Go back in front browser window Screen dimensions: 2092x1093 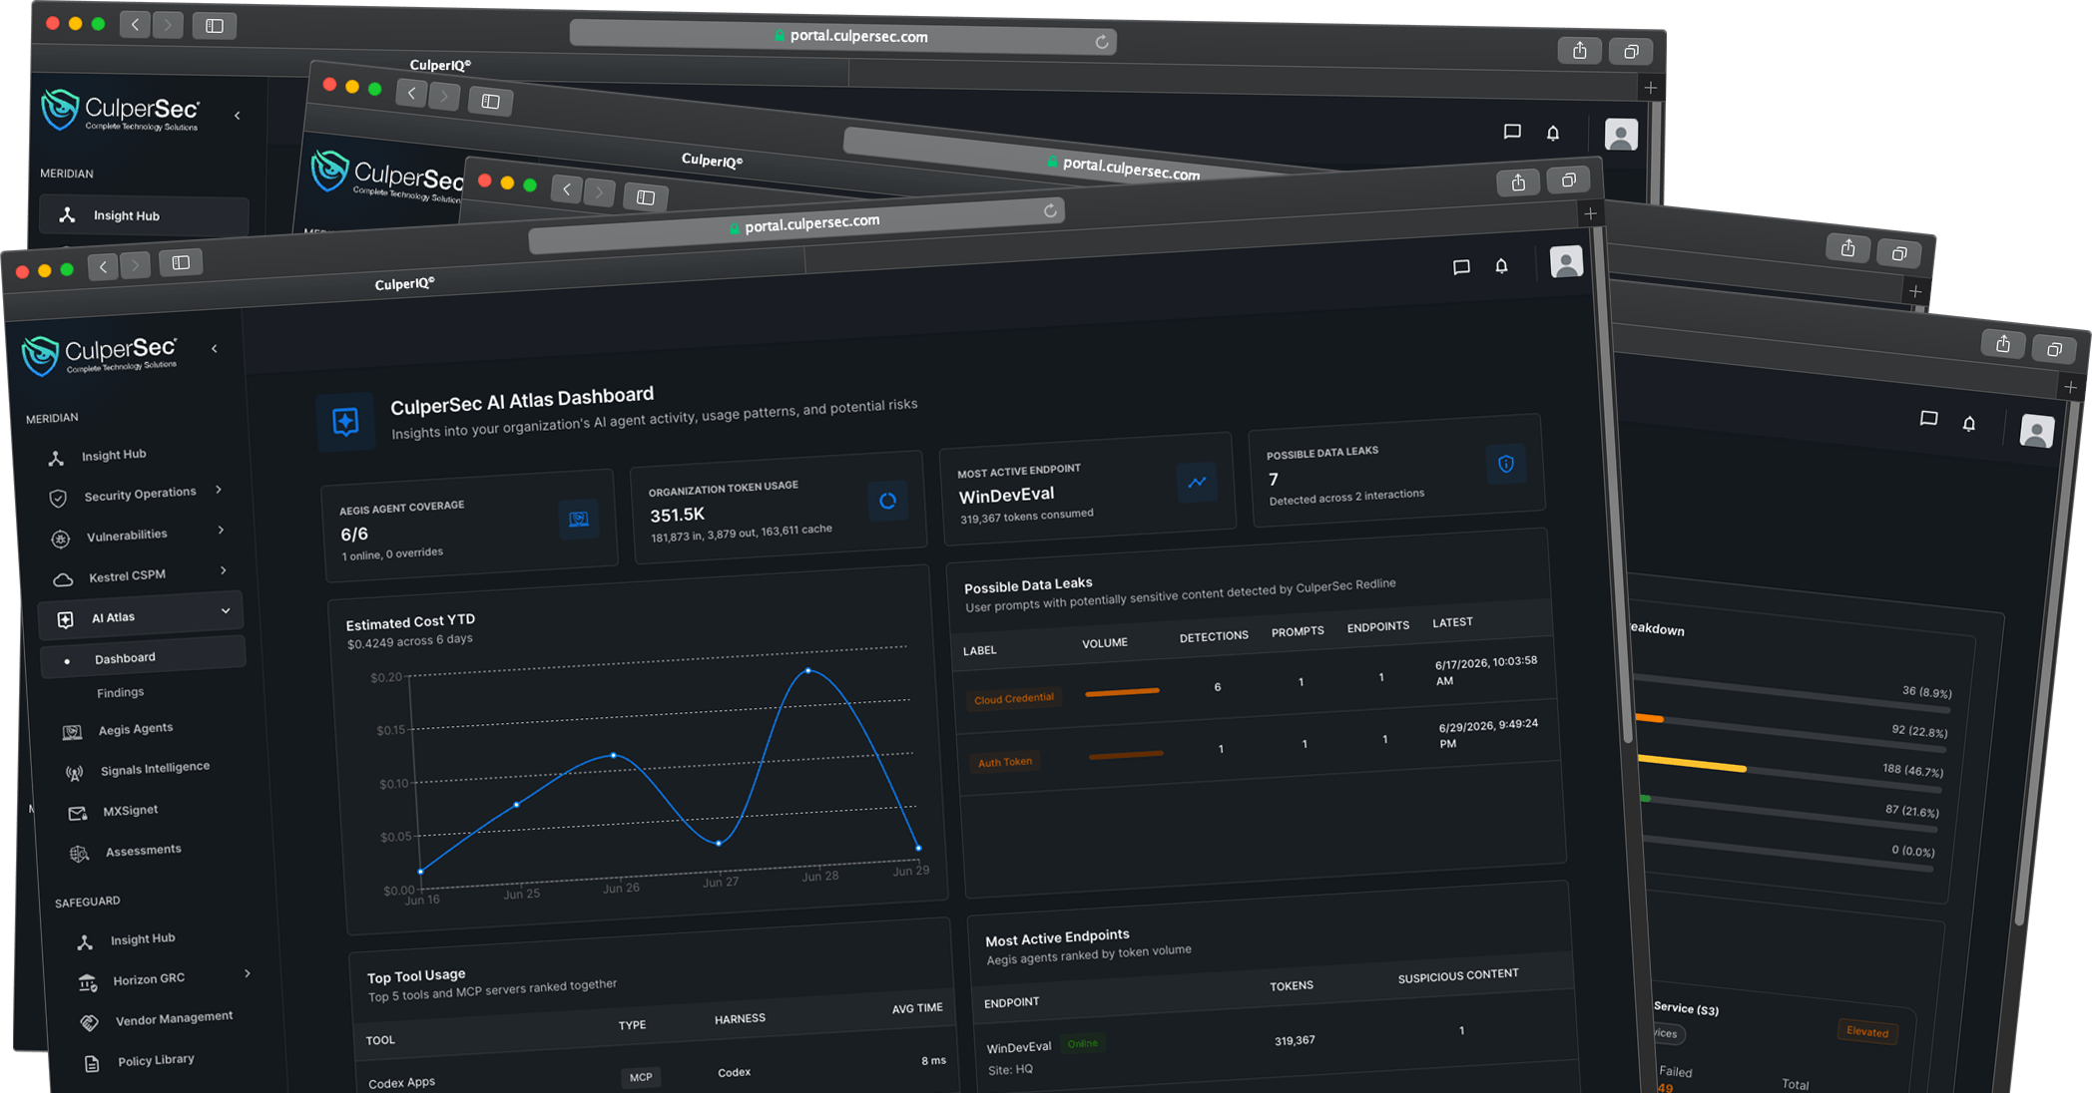click(103, 267)
